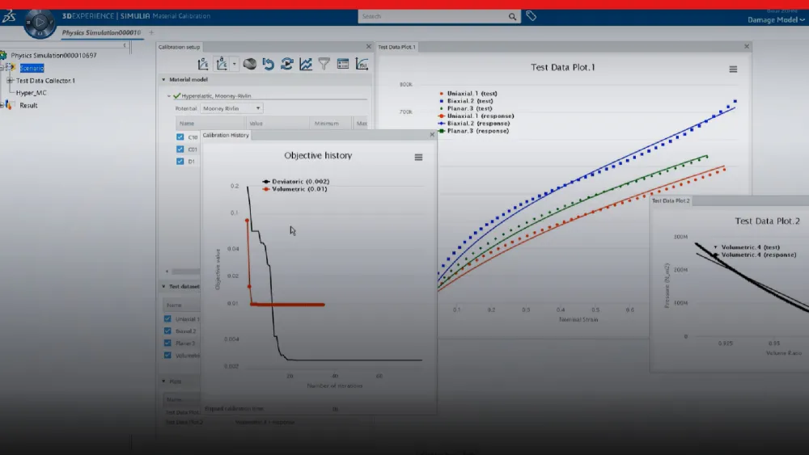Select the Test Data Plot.2 tab
This screenshot has width=809, height=455.
pyautogui.click(x=670, y=200)
